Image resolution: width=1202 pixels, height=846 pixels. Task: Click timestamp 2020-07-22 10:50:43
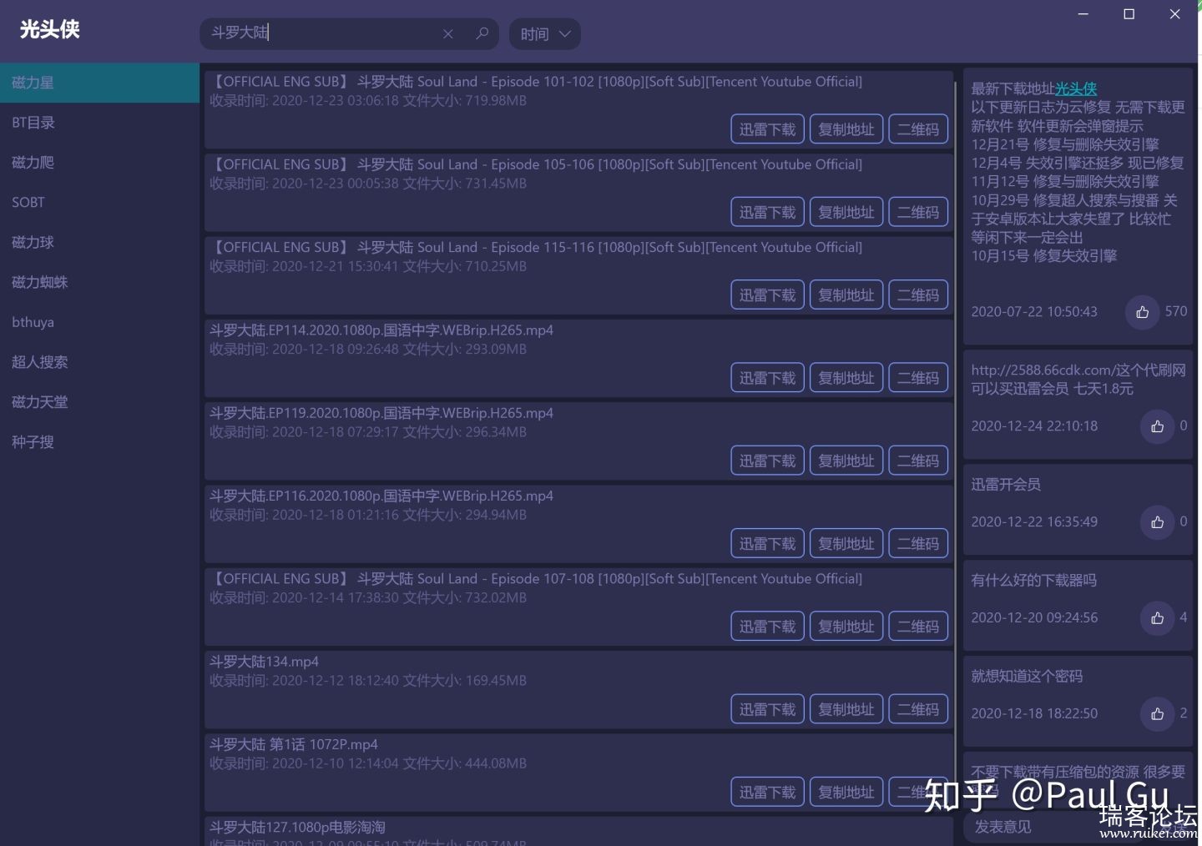pyautogui.click(x=1034, y=312)
